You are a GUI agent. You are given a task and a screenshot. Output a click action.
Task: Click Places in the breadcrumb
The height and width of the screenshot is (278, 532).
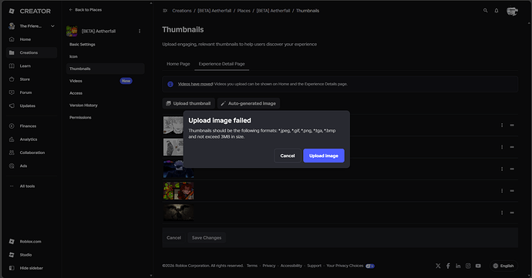(244, 11)
